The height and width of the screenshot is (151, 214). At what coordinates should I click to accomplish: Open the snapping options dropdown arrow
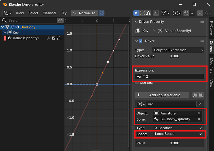point(192,13)
